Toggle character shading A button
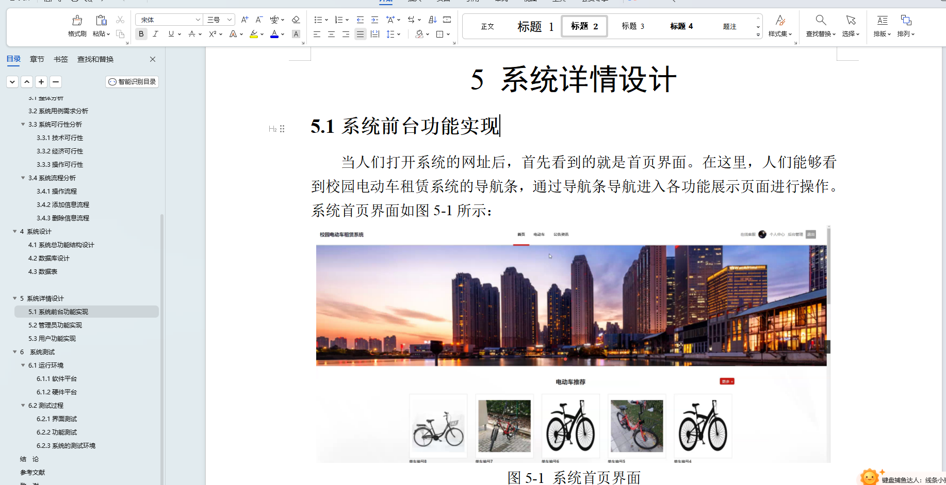The image size is (946, 485). [x=296, y=34]
